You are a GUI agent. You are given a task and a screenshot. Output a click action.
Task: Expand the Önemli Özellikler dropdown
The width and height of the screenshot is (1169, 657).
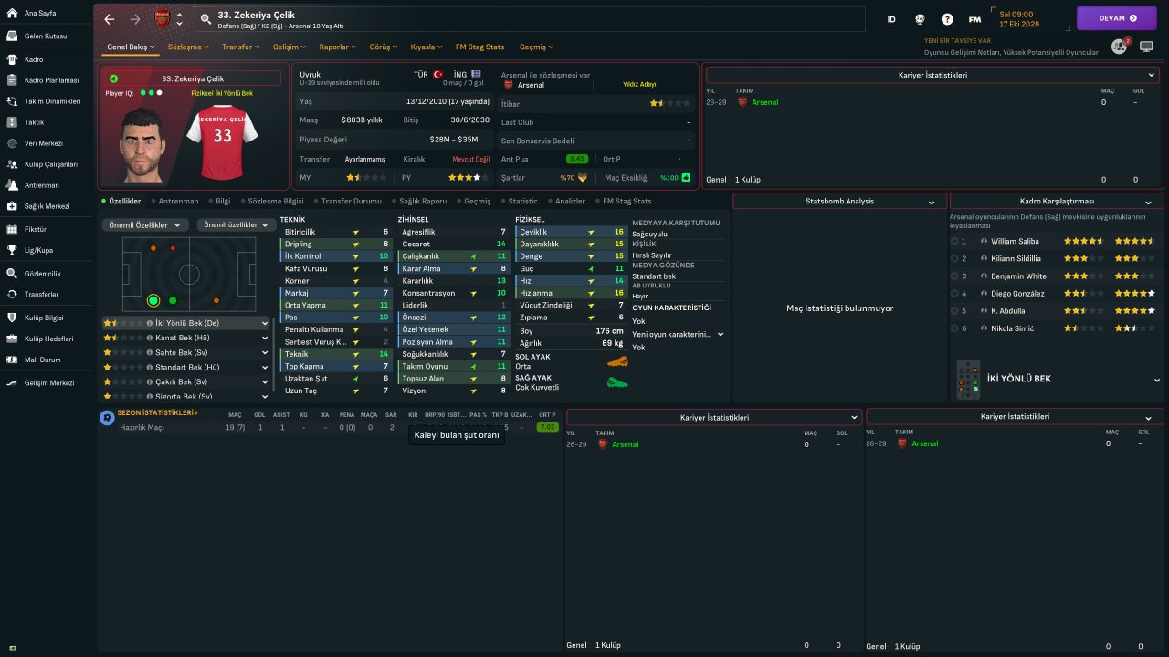(145, 224)
